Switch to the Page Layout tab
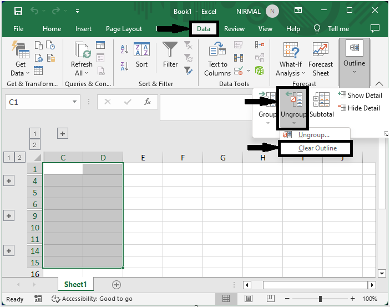 pos(124,29)
